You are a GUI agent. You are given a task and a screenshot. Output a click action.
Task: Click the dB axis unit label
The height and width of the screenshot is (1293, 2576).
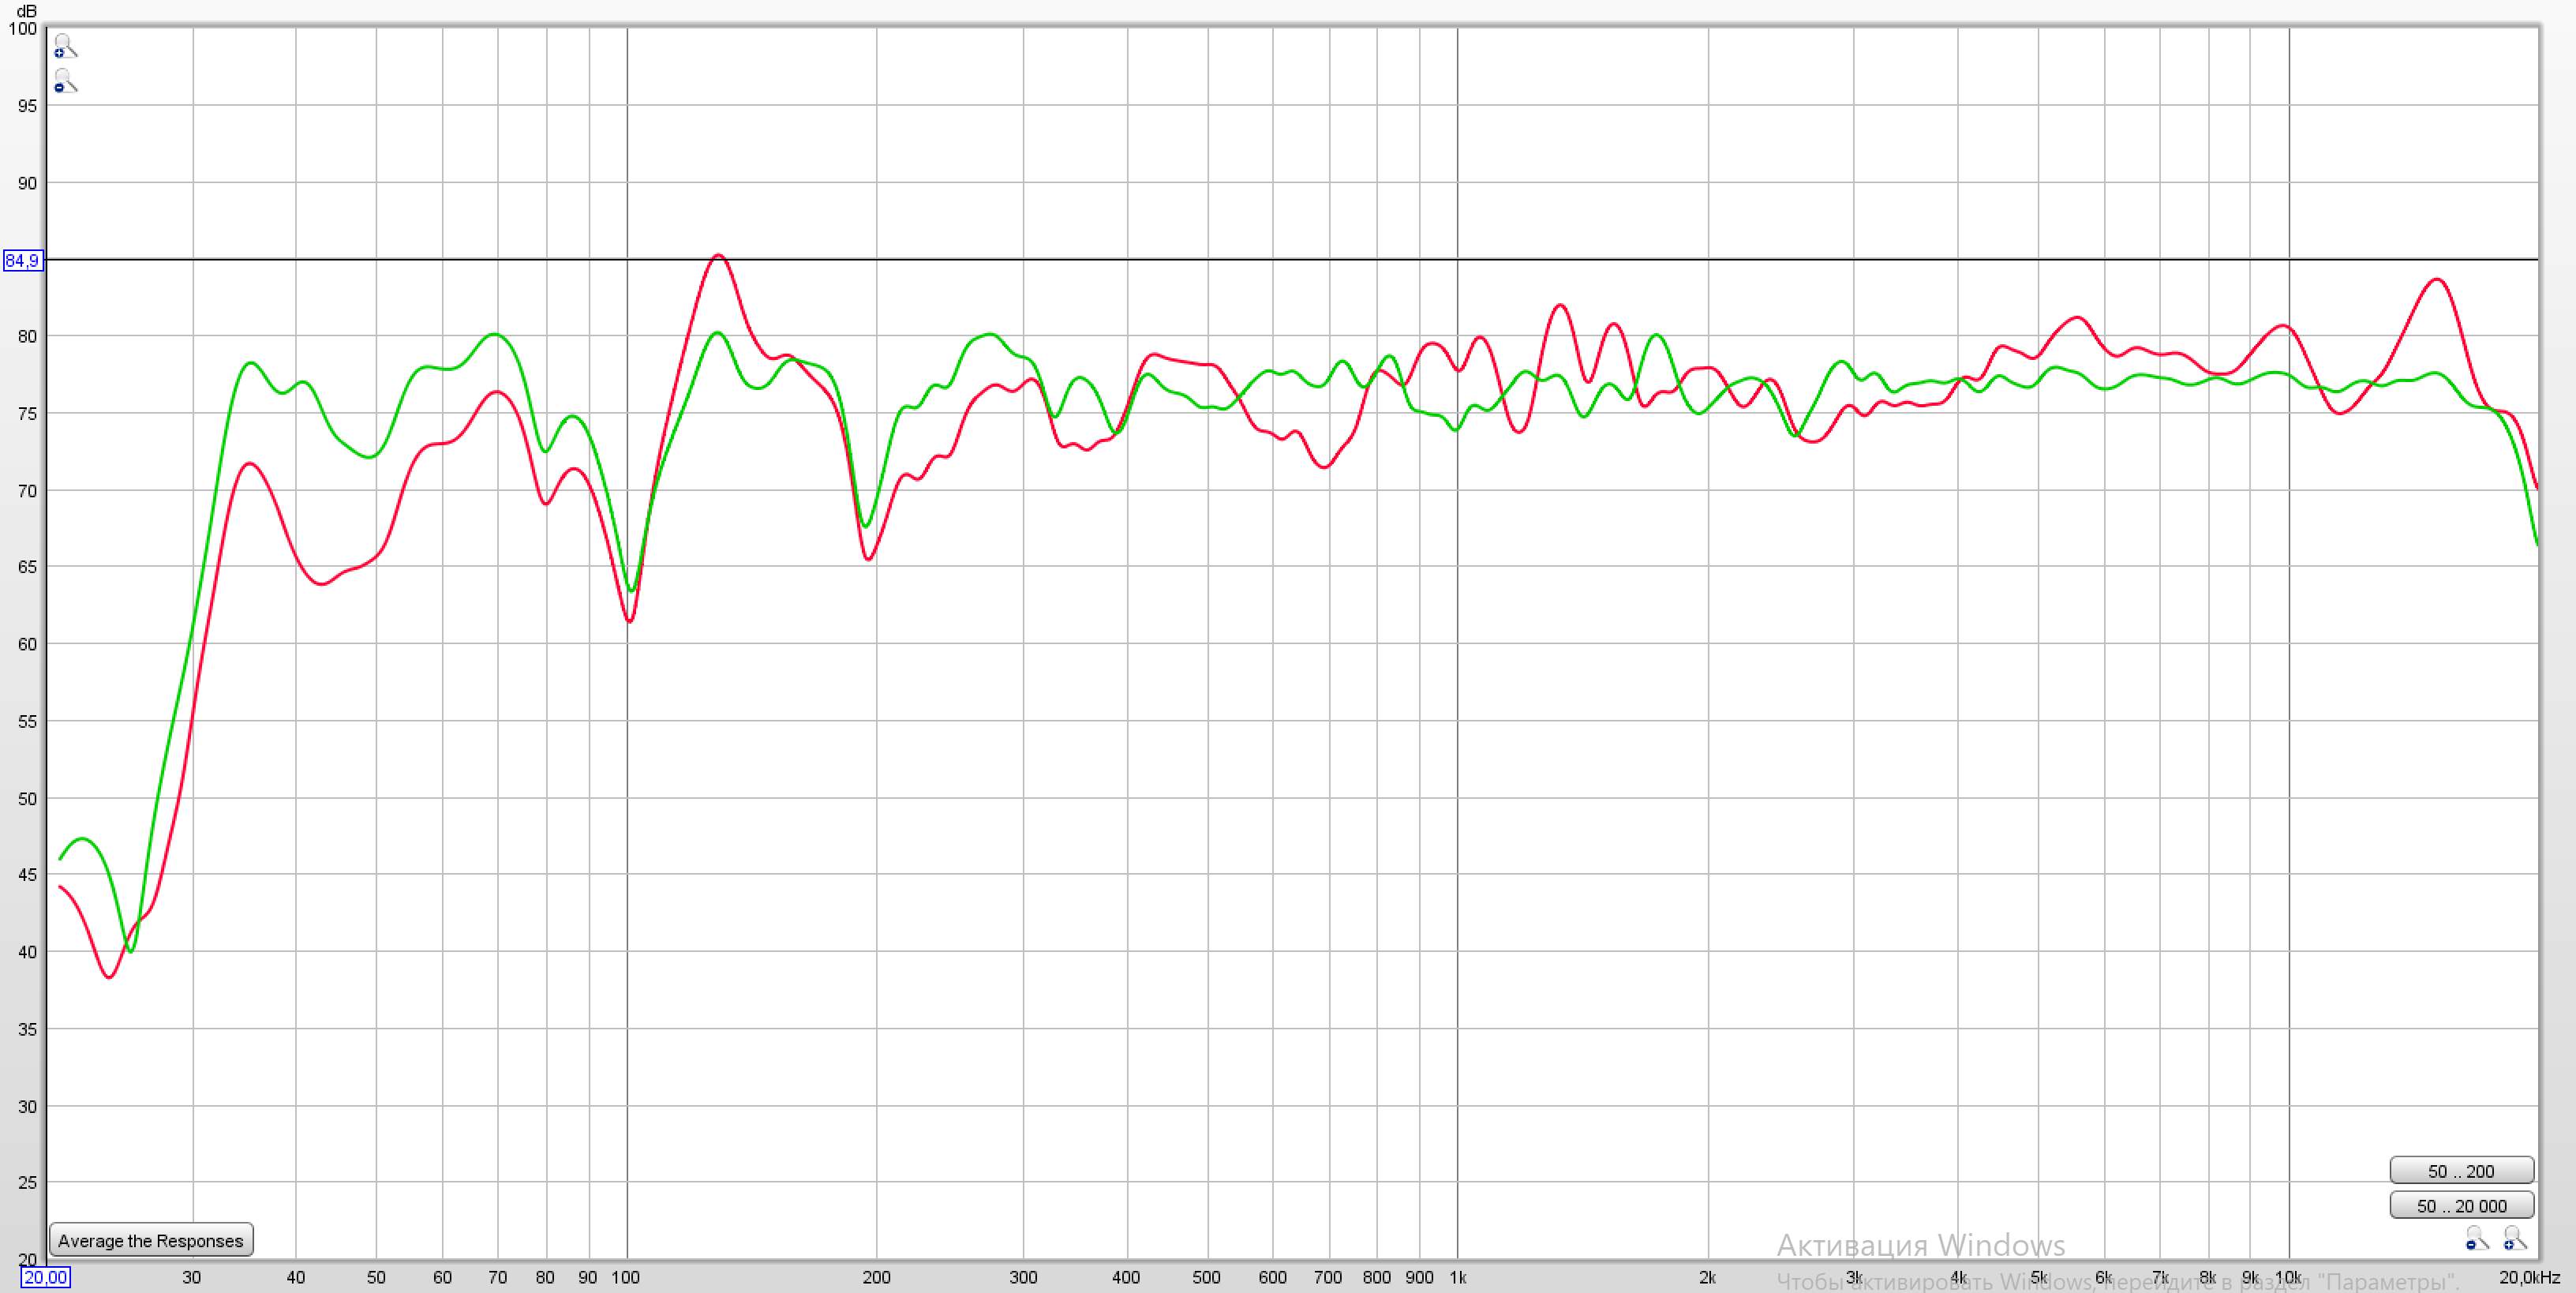pos(27,11)
